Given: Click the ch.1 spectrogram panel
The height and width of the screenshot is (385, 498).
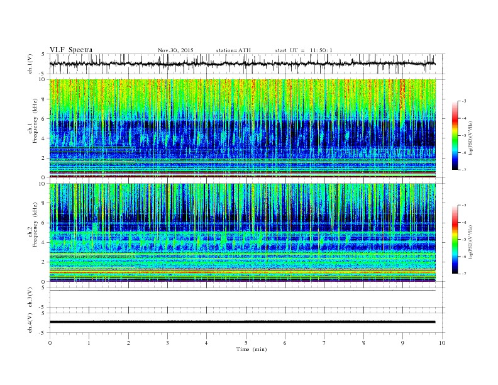Looking at the screenshot, I should pyautogui.click(x=243, y=128).
